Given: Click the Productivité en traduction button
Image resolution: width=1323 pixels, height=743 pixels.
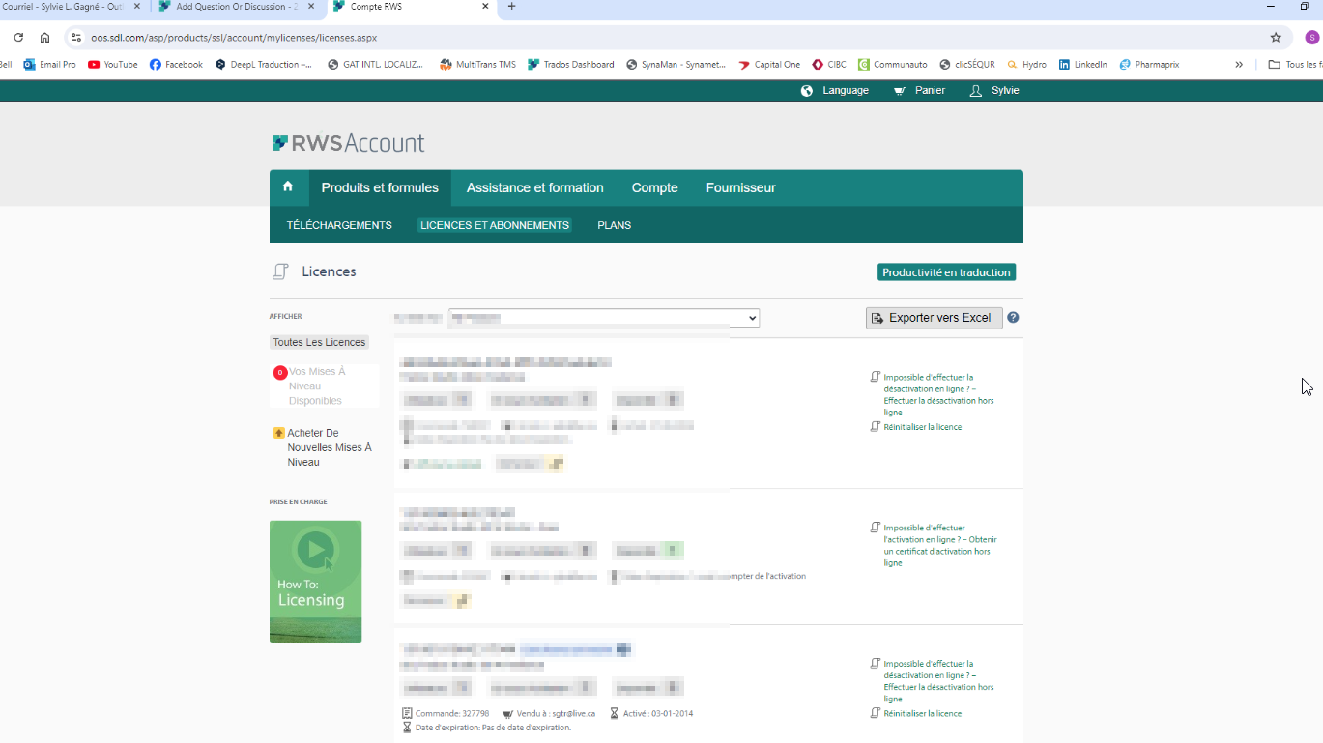Looking at the screenshot, I should [946, 272].
